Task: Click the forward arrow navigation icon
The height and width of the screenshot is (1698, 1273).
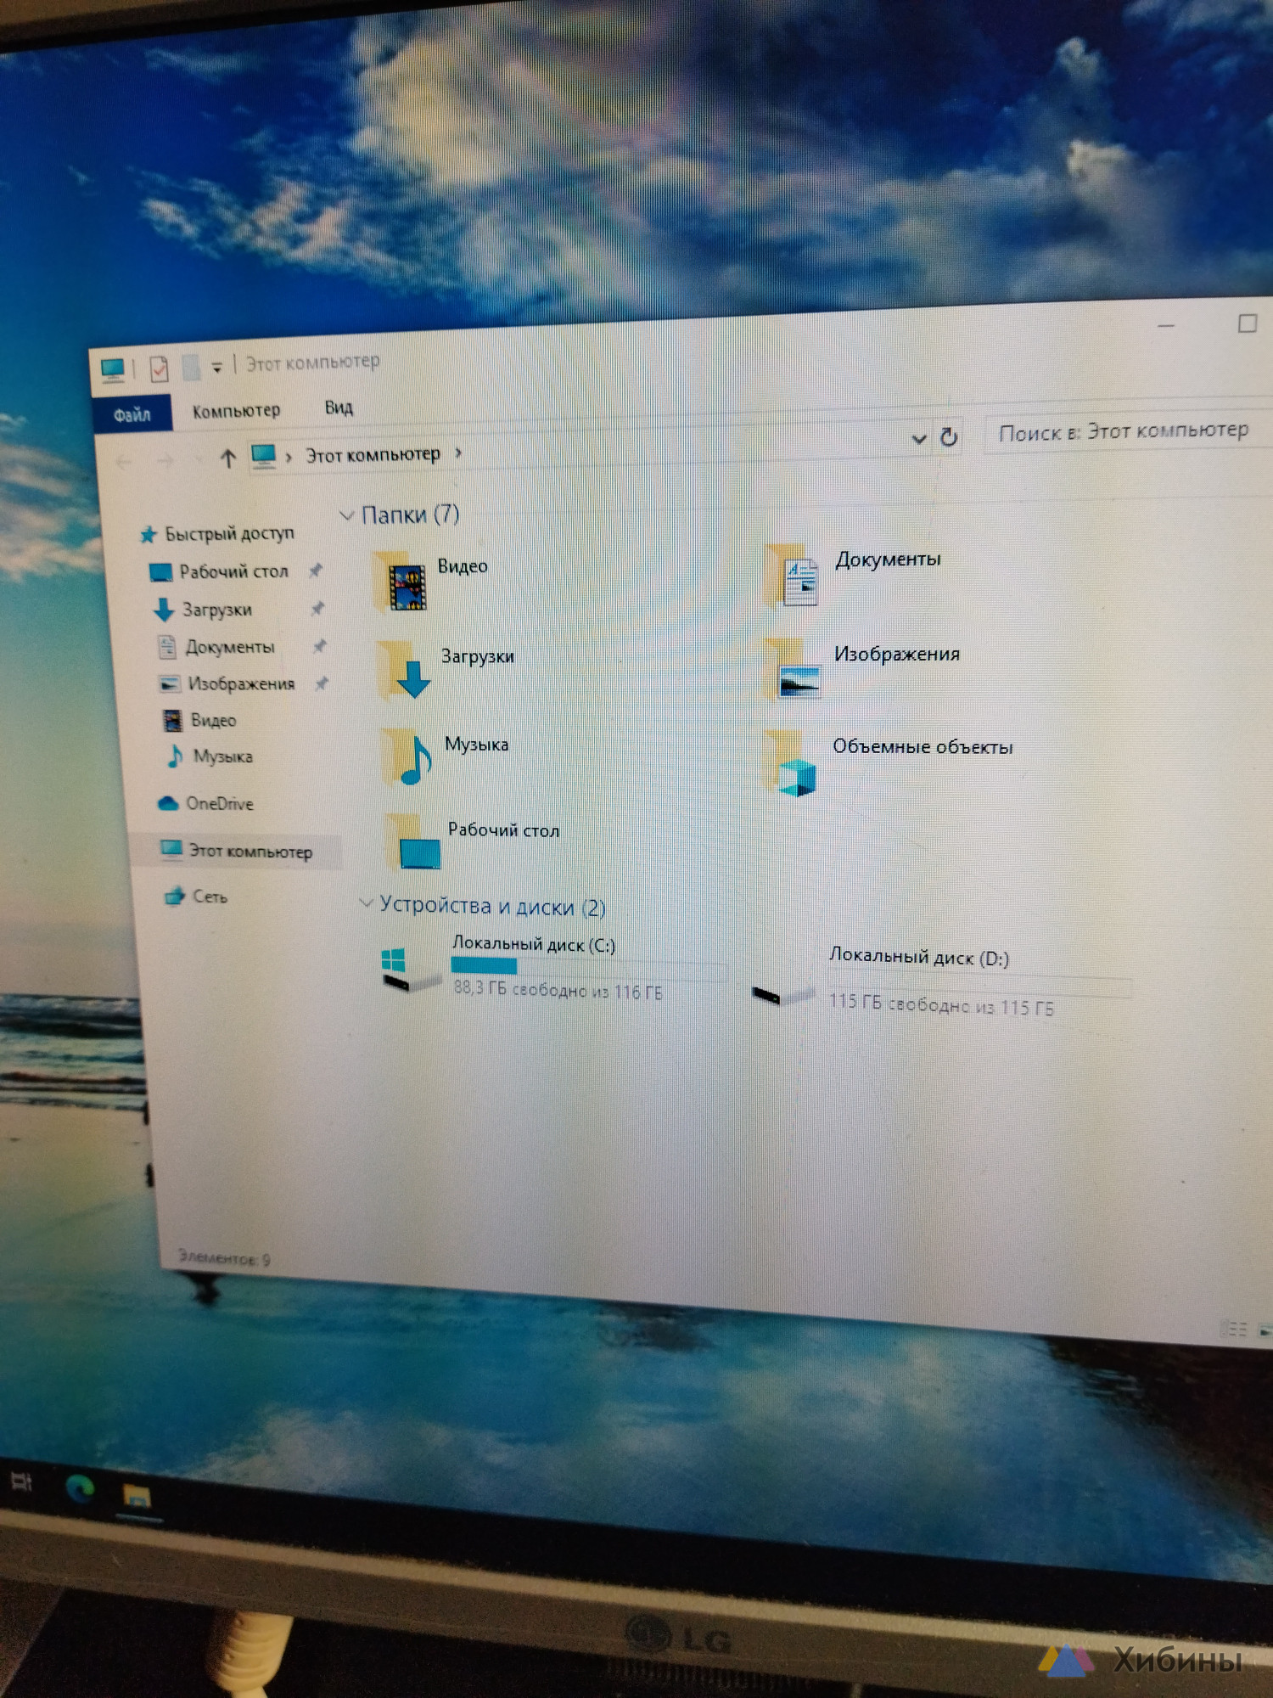Action: 166,461
